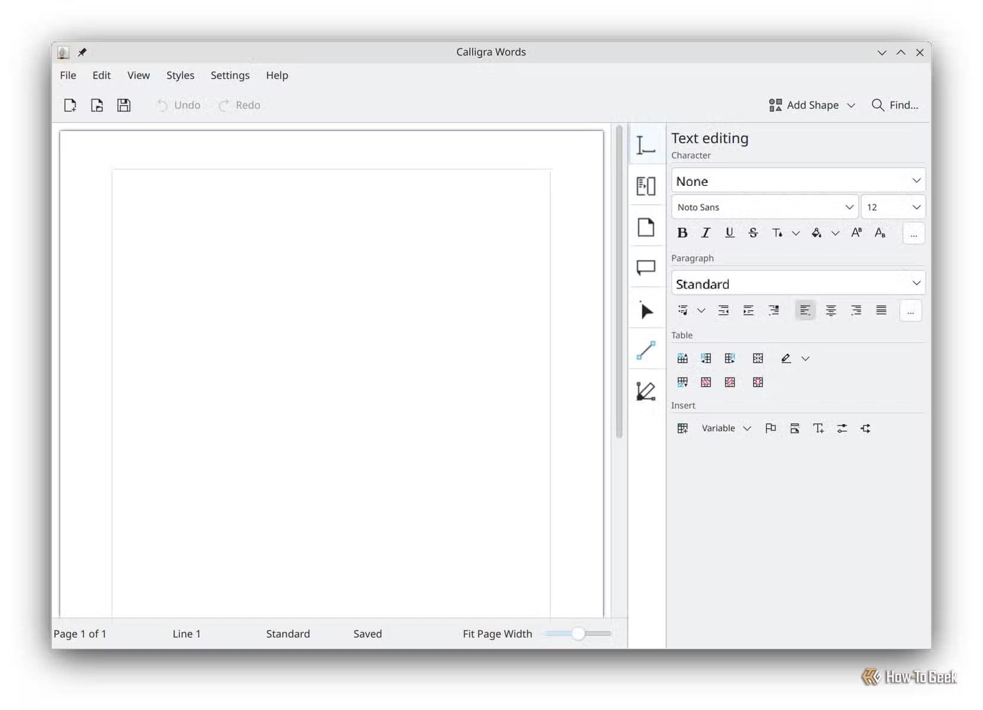Open the character style None dropdown
Viewport: 983px width, 710px height.
tap(798, 180)
